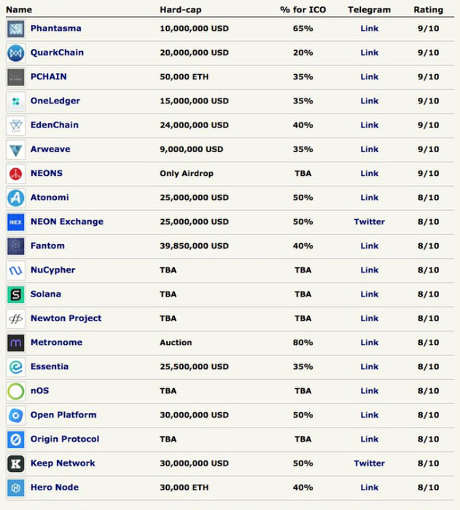The height and width of the screenshot is (510, 460).
Task: Click the NEON Exchange NEX icon
Action: click(16, 222)
